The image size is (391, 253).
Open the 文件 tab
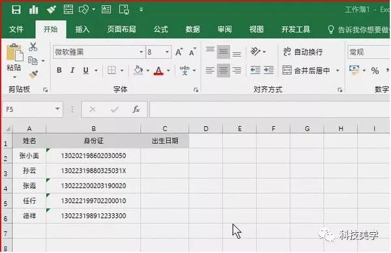[16, 29]
